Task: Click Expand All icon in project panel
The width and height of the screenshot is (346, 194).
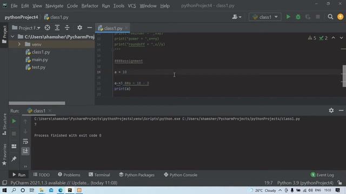Action: (57, 27)
